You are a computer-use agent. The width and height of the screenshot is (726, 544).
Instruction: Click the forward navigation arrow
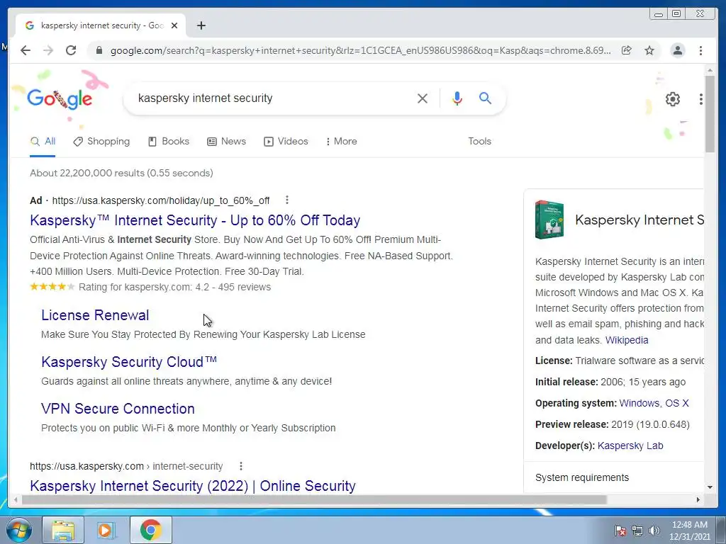[48, 50]
